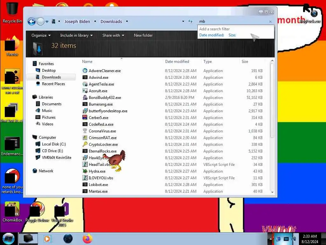Viewport: 326px width, 245px height.
Task: Click the Forward navigation arrow button
Action: pos(40,21)
